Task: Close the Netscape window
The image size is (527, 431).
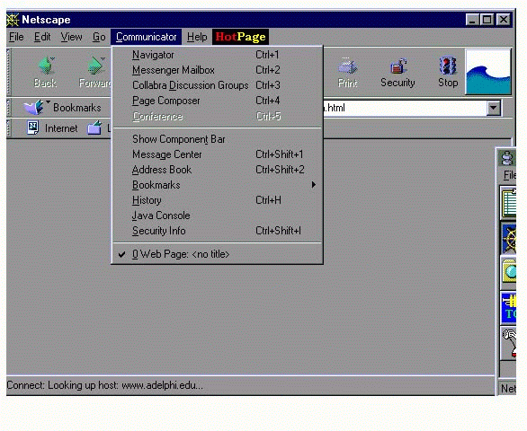Action: 504,20
